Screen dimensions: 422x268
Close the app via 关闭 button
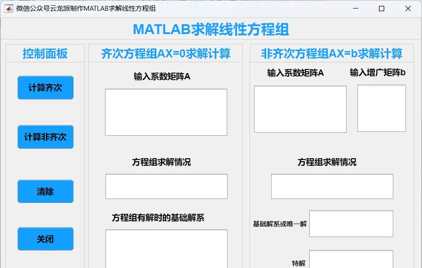pyautogui.click(x=45, y=239)
